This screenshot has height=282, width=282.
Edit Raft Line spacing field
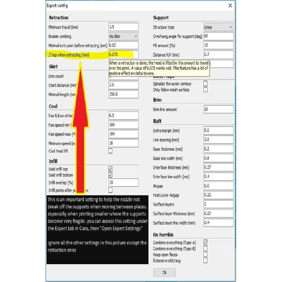click(x=219, y=140)
